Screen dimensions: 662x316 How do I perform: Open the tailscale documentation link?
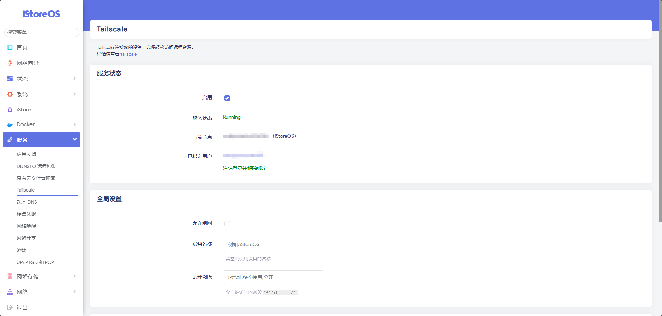tap(128, 54)
